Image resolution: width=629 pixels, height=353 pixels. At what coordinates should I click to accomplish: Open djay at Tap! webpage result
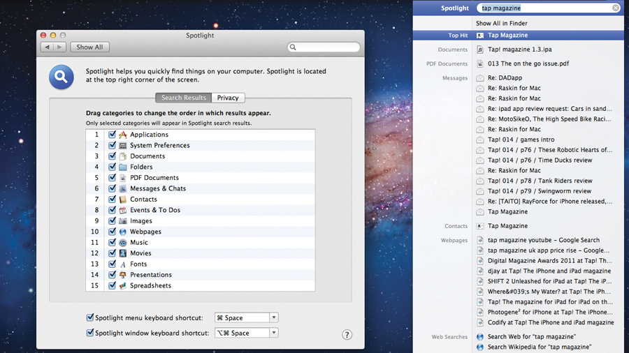(x=549, y=271)
